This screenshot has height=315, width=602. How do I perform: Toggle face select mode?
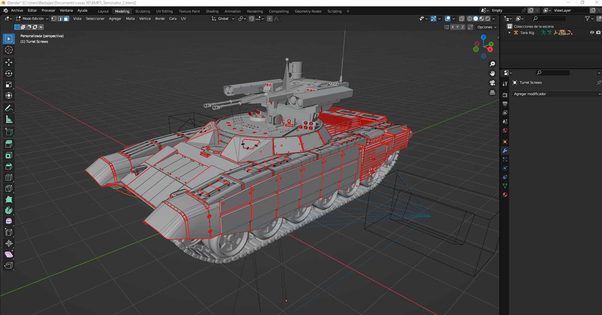[x=66, y=19]
